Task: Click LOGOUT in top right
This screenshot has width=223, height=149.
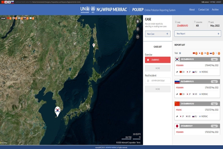Action: [219, 2]
